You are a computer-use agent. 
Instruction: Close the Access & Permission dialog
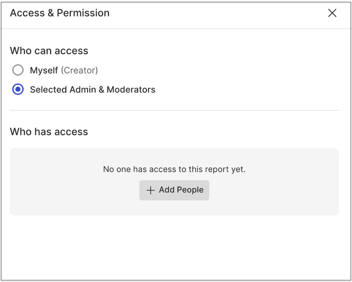pyautogui.click(x=332, y=13)
